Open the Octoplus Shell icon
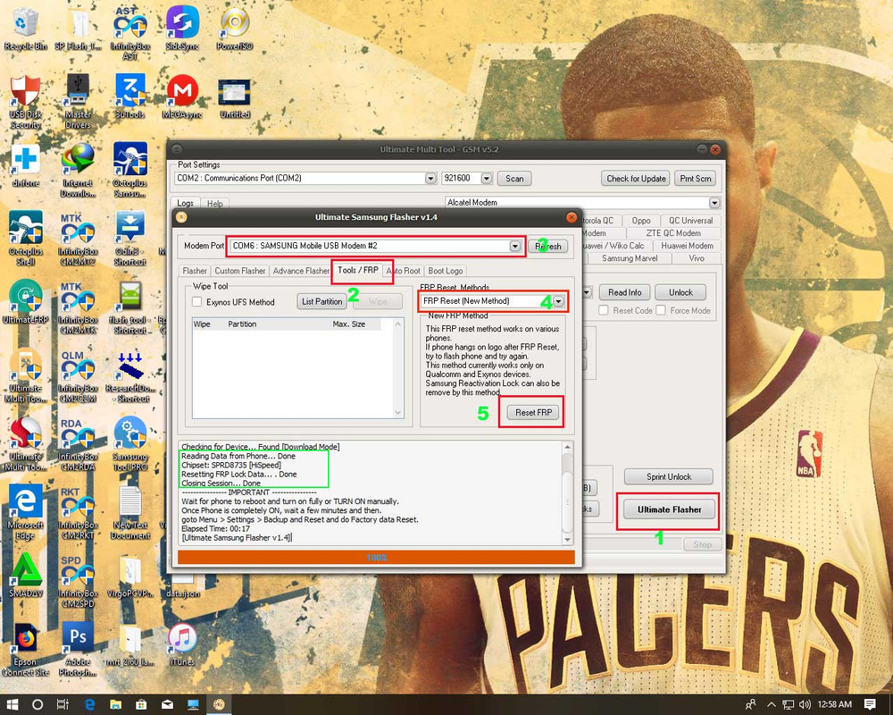The height and width of the screenshot is (715, 893). pos(25,239)
